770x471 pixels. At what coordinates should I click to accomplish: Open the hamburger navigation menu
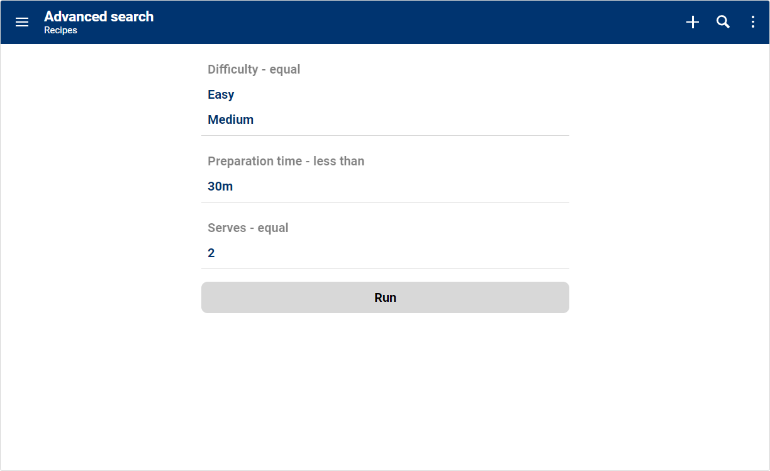(22, 22)
